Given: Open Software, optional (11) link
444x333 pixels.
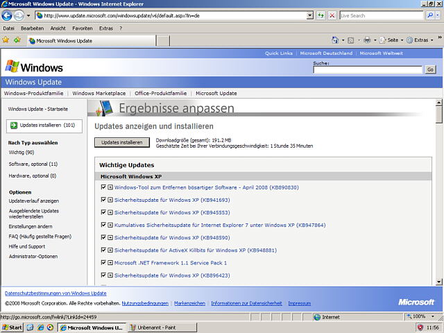Looking at the screenshot, I should point(33,164).
